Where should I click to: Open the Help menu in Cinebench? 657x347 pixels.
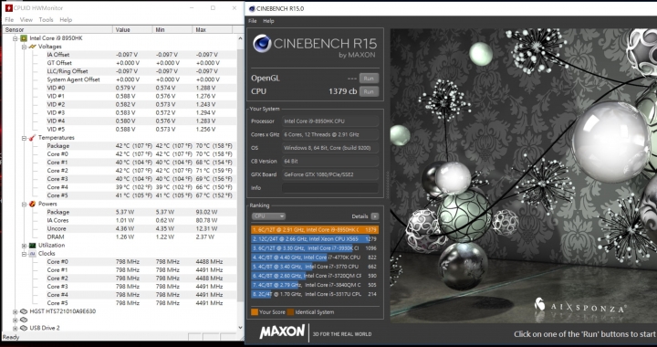pos(268,21)
